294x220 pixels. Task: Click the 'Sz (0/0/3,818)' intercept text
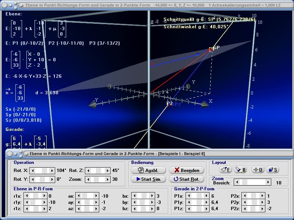tap(24, 120)
